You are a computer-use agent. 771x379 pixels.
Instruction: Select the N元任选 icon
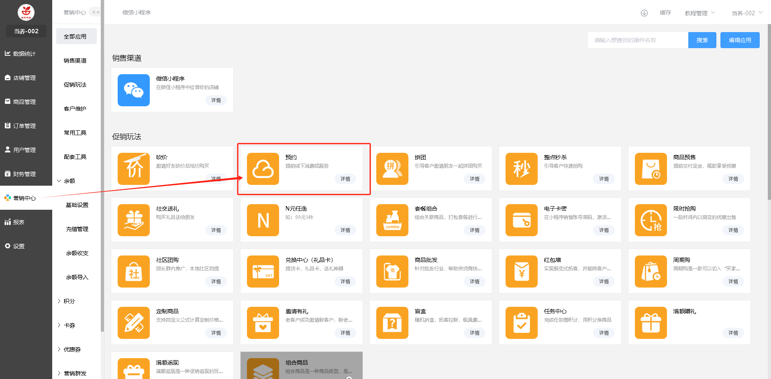263,220
